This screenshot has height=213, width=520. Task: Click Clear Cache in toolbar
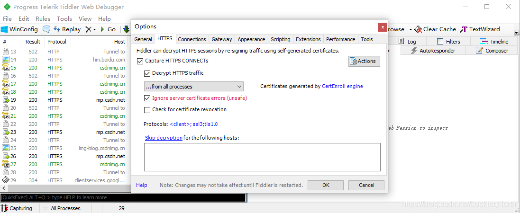pyautogui.click(x=435, y=29)
